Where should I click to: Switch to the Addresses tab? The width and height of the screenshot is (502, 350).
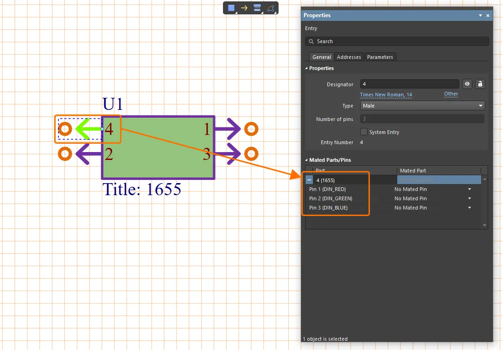(x=349, y=57)
